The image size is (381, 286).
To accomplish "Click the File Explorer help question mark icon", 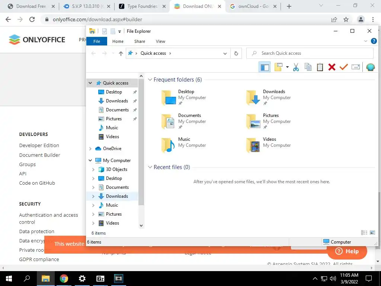I will click(374, 41).
